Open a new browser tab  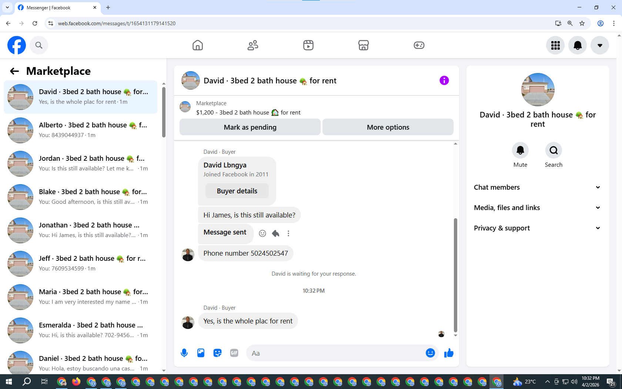[x=108, y=7]
